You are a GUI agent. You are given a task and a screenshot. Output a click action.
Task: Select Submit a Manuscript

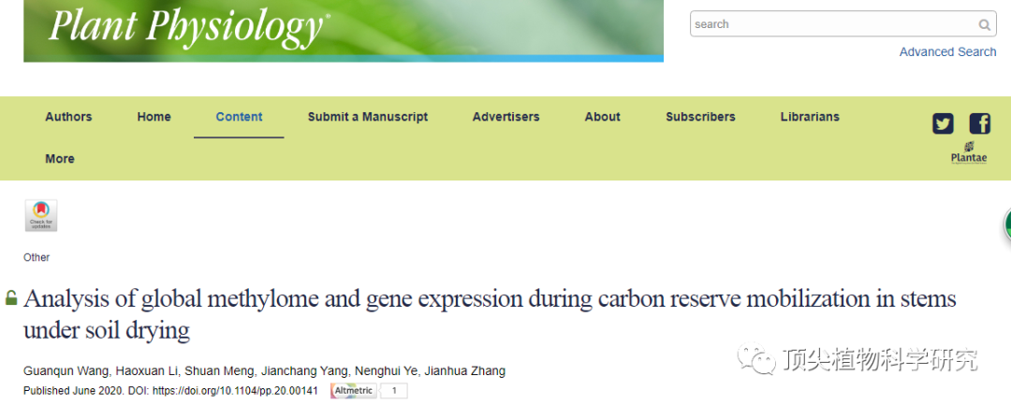[368, 117]
